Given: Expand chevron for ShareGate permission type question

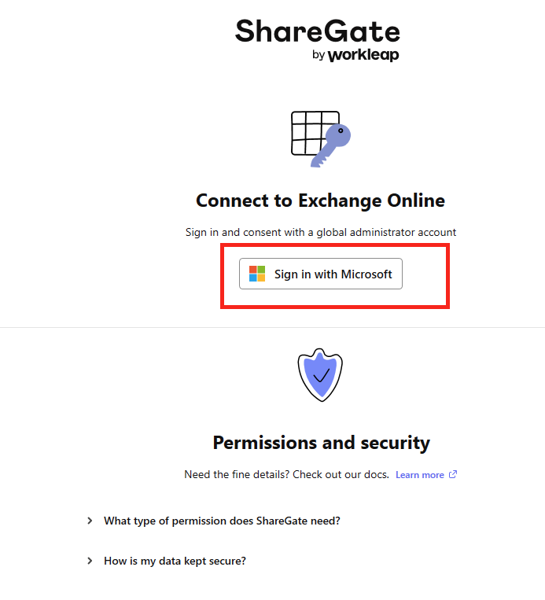Looking at the screenshot, I should [x=90, y=521].
